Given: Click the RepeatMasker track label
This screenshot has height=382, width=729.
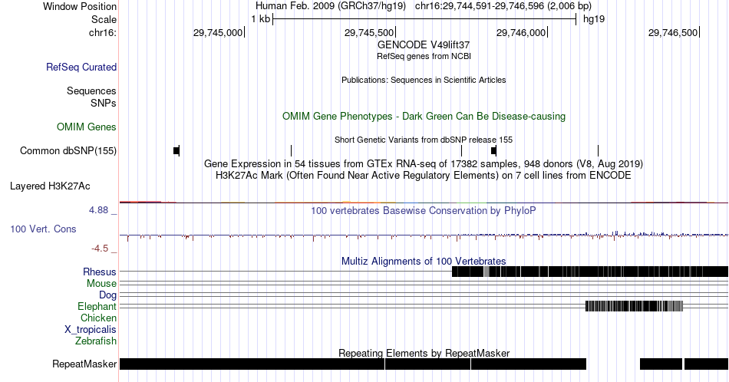Looking at the screenshot, I should point(84,364).
